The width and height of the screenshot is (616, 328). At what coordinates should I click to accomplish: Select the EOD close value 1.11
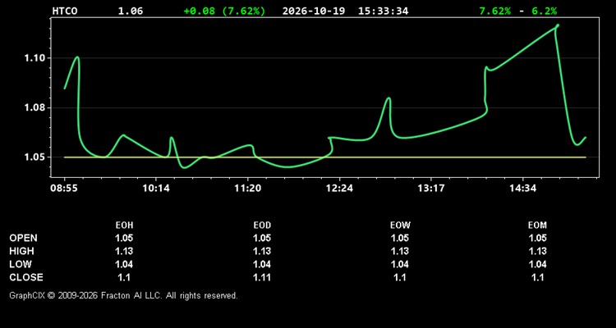tap(262, 277)
